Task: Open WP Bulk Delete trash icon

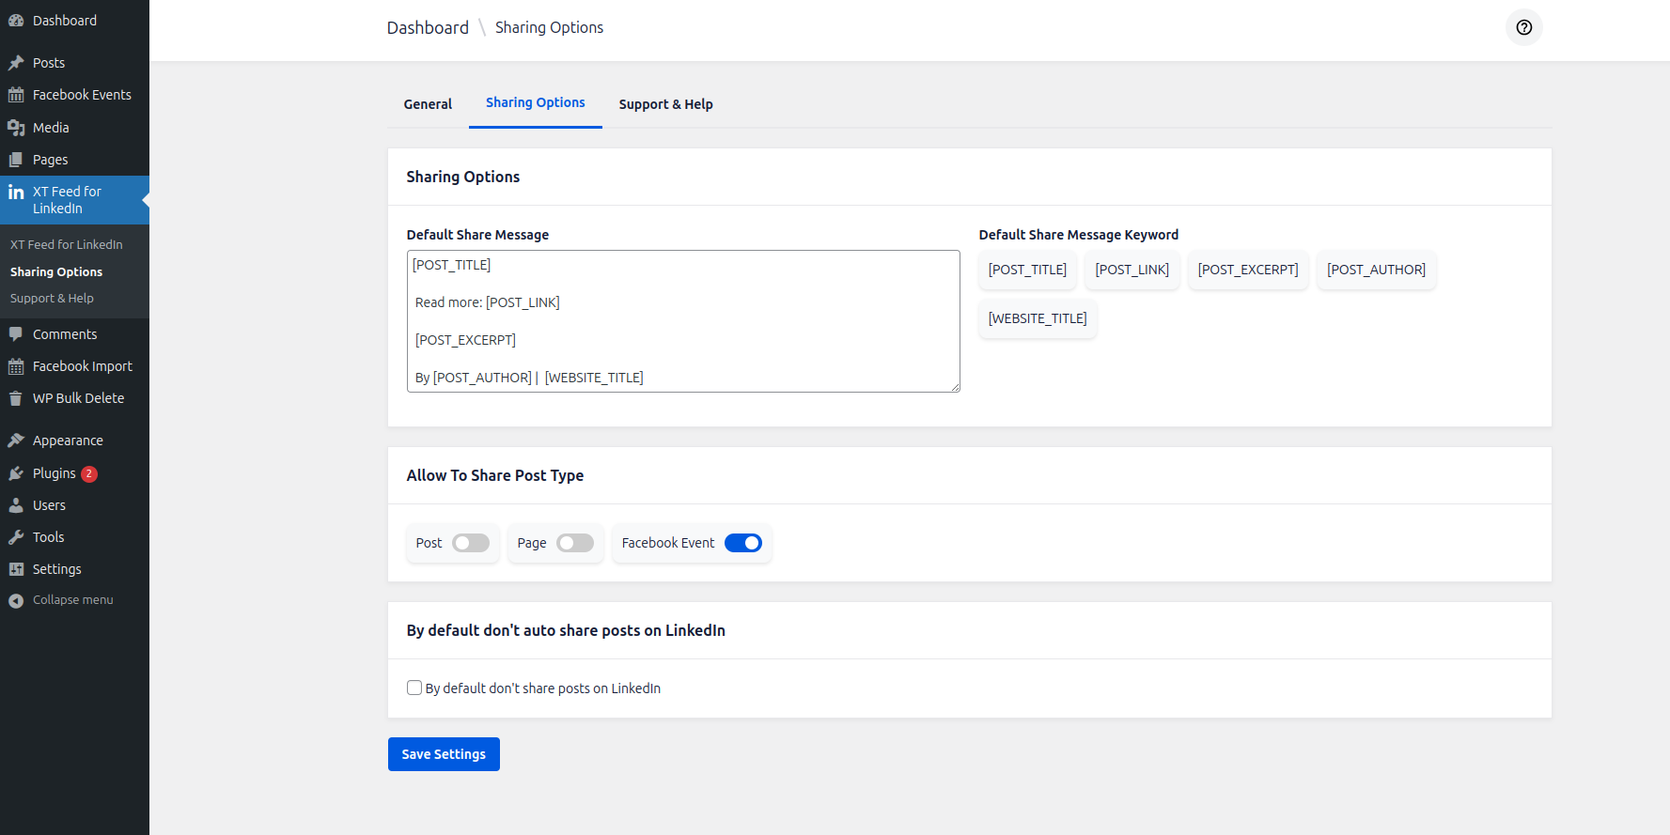Action: coord(16,398)
